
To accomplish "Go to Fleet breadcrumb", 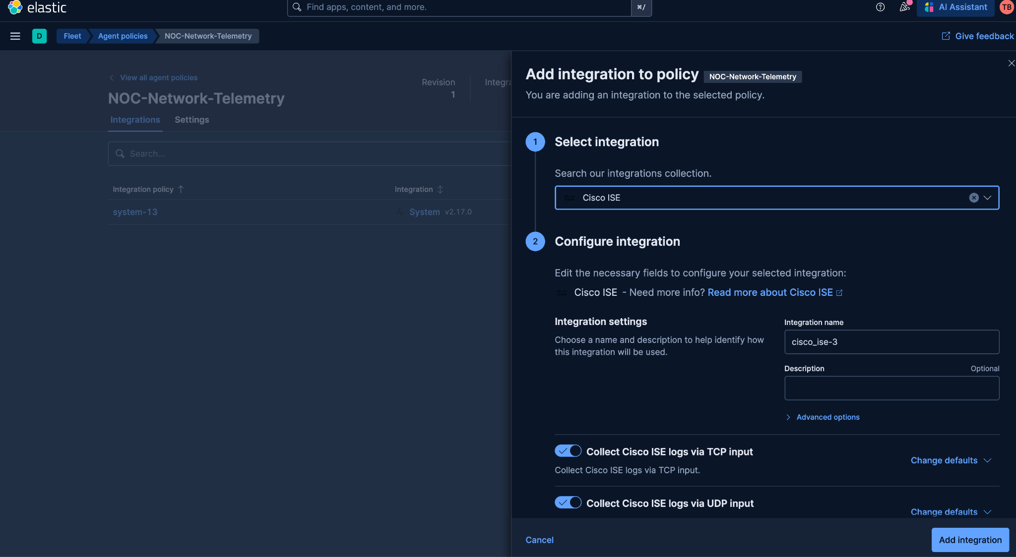I will pos(72,36).
